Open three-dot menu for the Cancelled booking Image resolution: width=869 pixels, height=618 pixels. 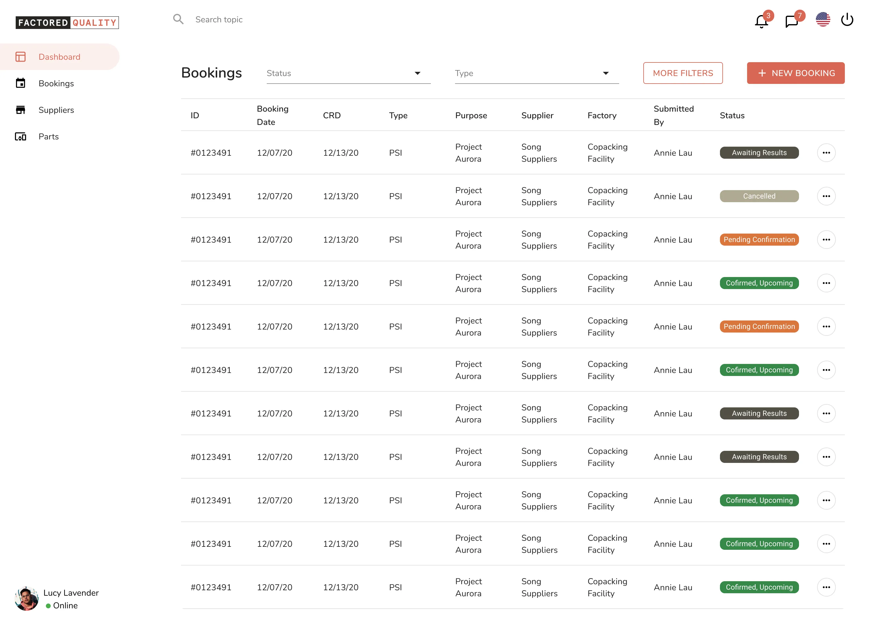click(826, 196)
